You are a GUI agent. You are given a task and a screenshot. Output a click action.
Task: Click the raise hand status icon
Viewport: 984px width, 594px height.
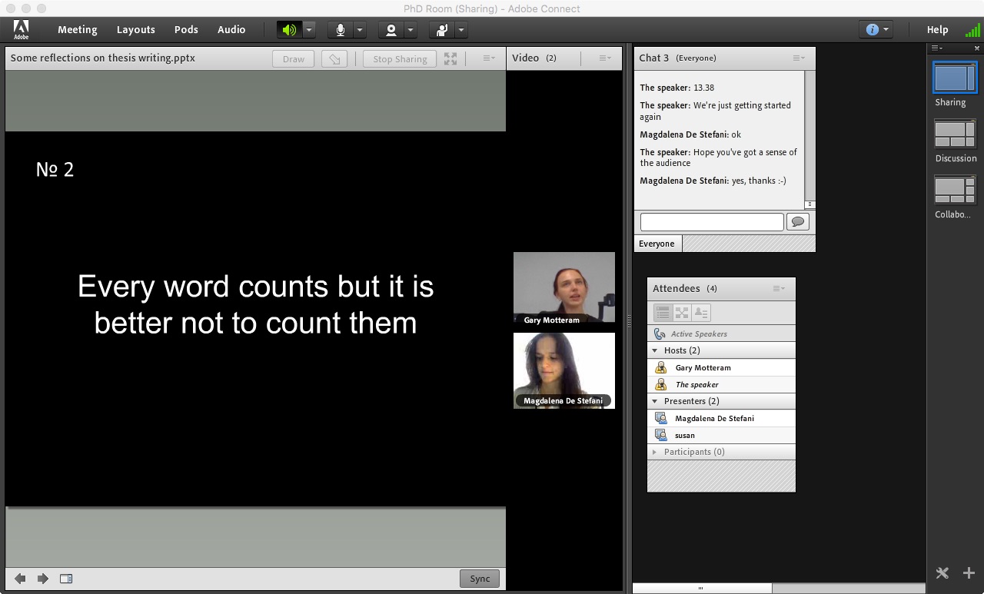[x=442, y=30]
